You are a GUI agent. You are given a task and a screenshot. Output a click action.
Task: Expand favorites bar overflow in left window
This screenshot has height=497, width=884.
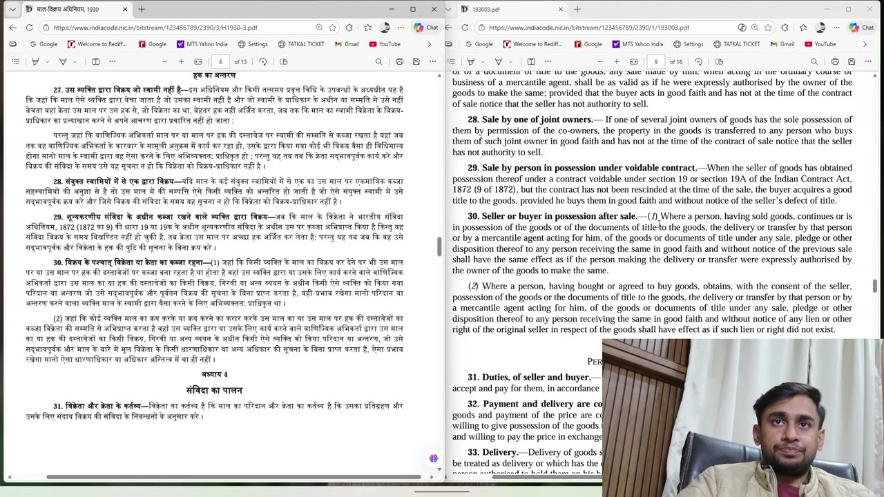pos(429,44)
